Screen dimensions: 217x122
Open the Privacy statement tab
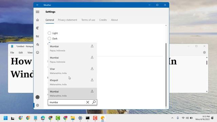click(67, 20)
